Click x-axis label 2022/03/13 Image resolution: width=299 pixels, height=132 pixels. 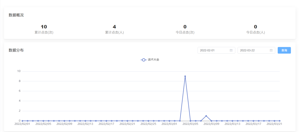232,124
